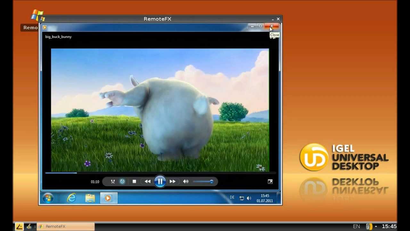Viewport: 410px width, 231px height.
Task: Switch video to full screen view
Action: 270,182
